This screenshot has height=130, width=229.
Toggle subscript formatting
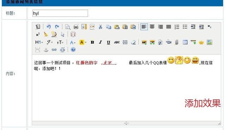coord(209,26)
